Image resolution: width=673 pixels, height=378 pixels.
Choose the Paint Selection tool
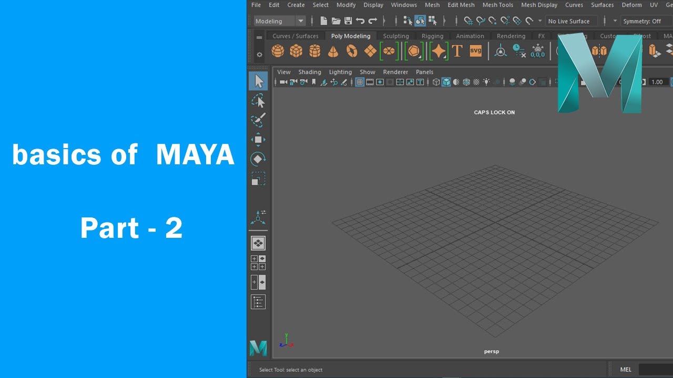pyautogui.click(x=258, y=120)
